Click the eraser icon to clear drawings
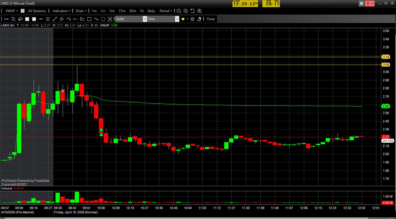The width and height of the screenshot is (396, 219). pyautogui.click(x=199, y=19)
